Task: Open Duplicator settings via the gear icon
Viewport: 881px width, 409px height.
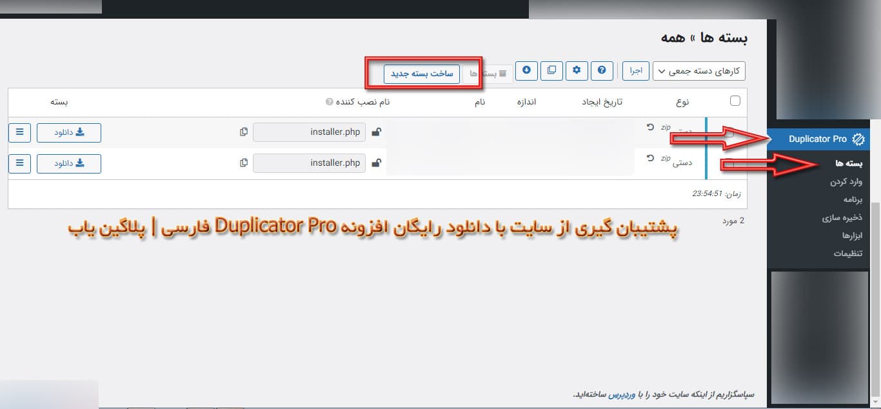Action: pyautogui.click(x=577, y=70)
